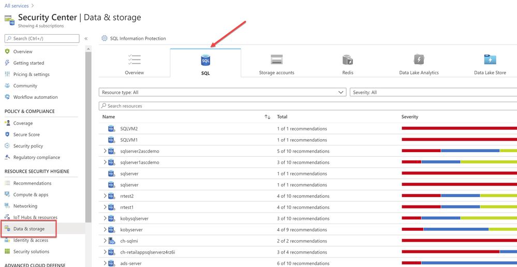Sort resources by Name column arrows
517x267 pixels.
268,117
